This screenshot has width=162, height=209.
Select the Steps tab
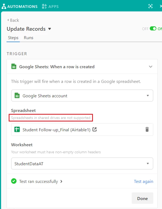coord(13,38)
